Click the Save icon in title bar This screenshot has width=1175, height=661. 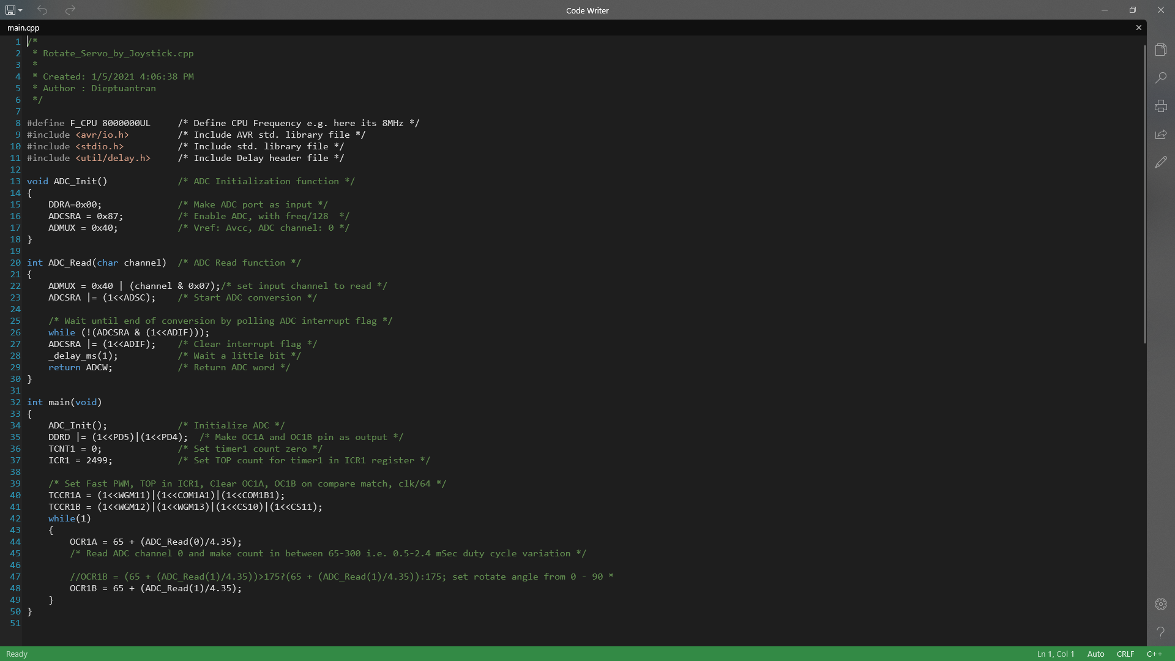[10, 10]
